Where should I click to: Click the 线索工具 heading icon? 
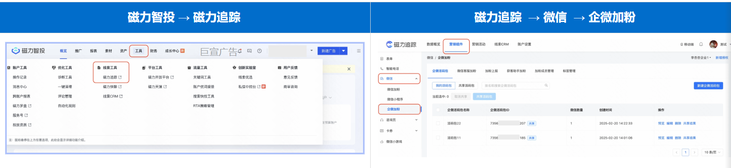click(x=99, y=67)
